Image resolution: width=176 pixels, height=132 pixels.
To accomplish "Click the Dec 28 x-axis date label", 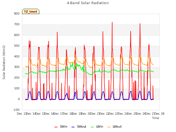I will tap(159, 114).
